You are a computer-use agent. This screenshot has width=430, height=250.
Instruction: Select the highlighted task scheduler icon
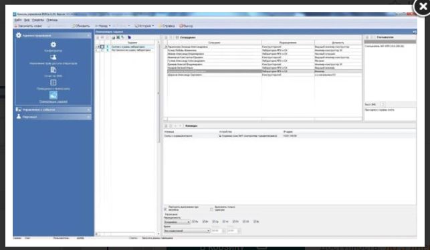coord(53,95)
